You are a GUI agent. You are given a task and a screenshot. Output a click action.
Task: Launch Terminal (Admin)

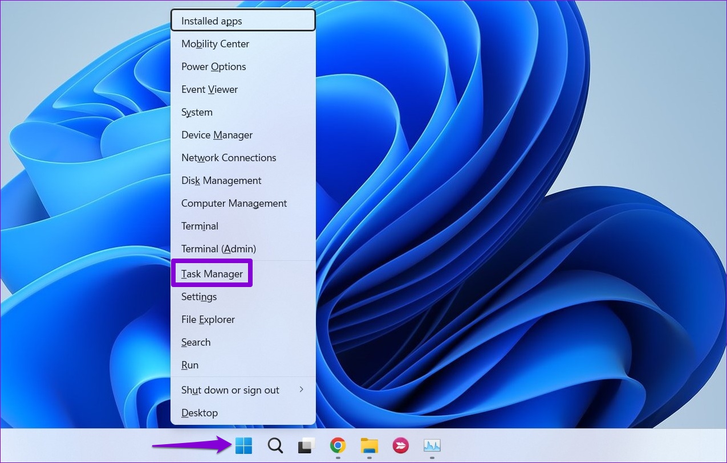tap(218, 249)
